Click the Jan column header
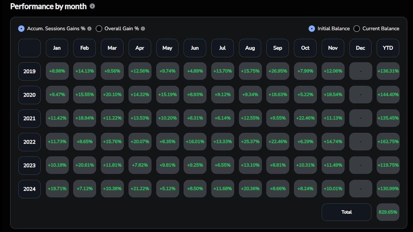413x232 pixels. pos(57,48)
